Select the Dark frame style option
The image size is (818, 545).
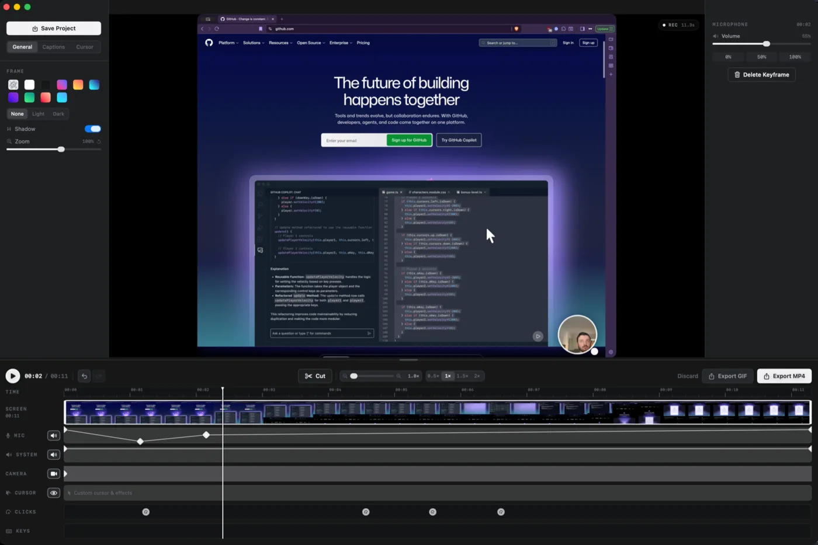(58, 114)
